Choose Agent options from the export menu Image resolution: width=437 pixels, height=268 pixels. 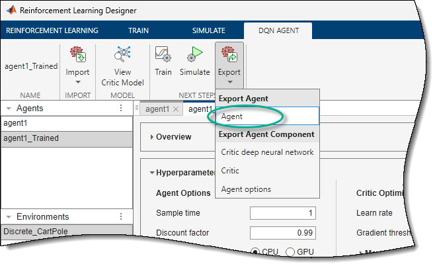pos(267,189)
